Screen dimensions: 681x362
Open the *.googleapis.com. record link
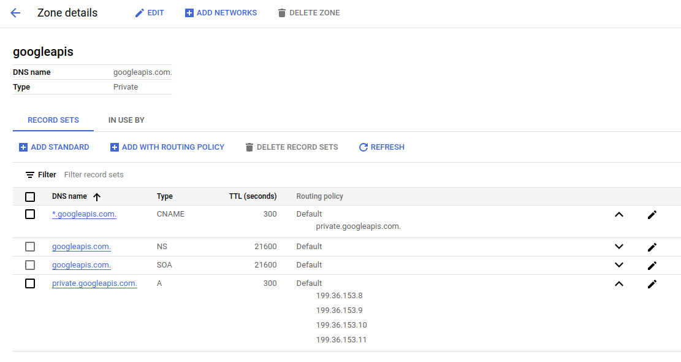[x=84, y=214]
